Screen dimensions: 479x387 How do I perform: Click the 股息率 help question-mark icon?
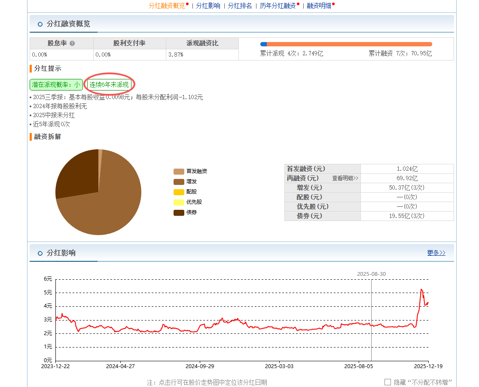tap(72, 43)
